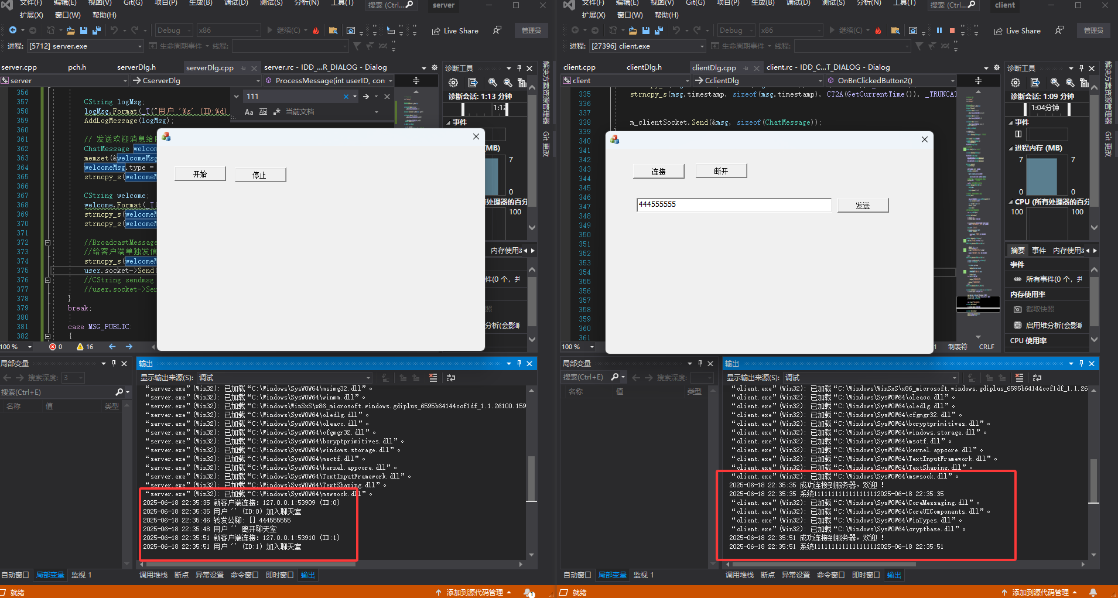The image size is (1118, 598).
Task: Switch to clientDlg.h tab
Action: [644, 67]
